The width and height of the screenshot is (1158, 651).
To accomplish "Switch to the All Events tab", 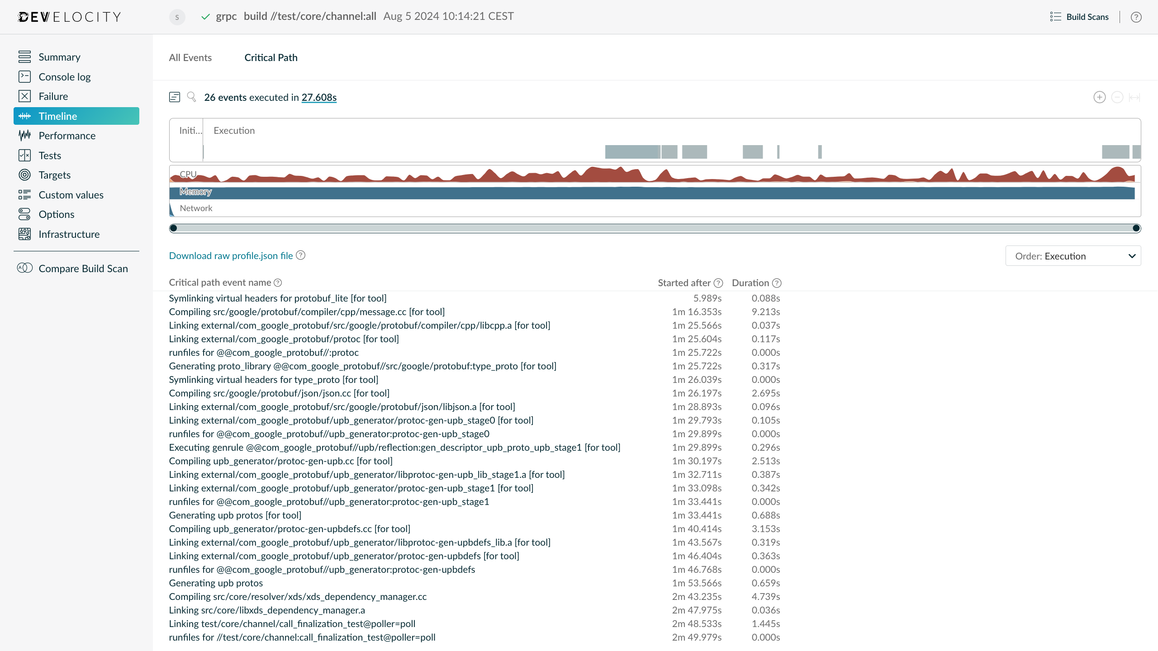I will (190, 57).
